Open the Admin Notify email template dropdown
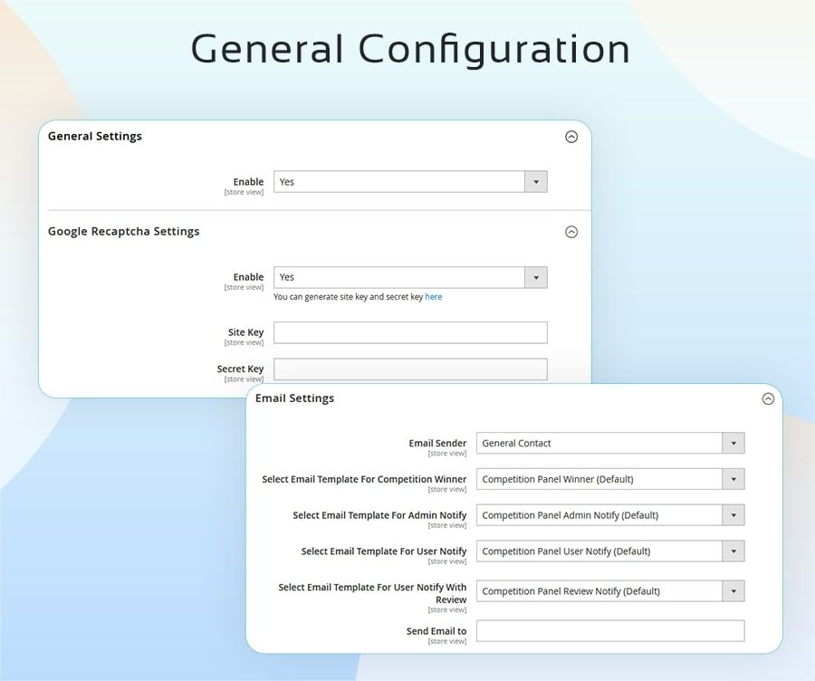This screenshot has height=681, width=815. pos(610,515)
